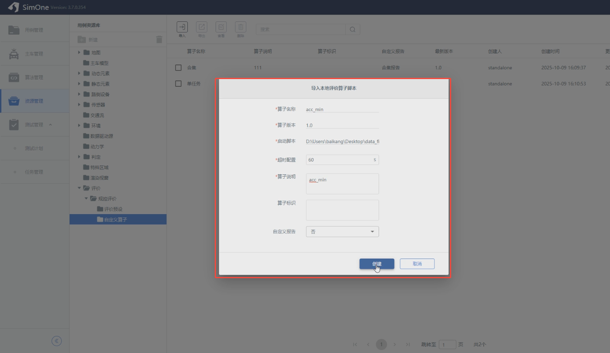Screen dimensions: 610x353
Task: Click the 查看 (view) toolbar icon
Action: point(221,27)
